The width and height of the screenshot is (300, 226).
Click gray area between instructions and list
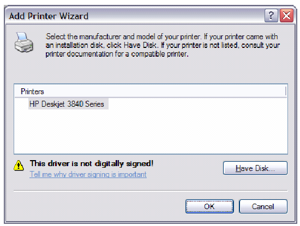(x=151, y=71)
